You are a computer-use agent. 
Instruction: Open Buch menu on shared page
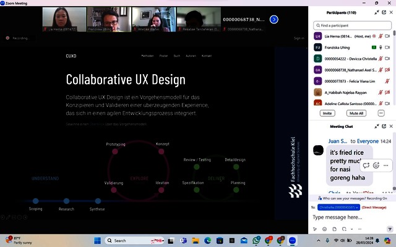tap(177, 56)
